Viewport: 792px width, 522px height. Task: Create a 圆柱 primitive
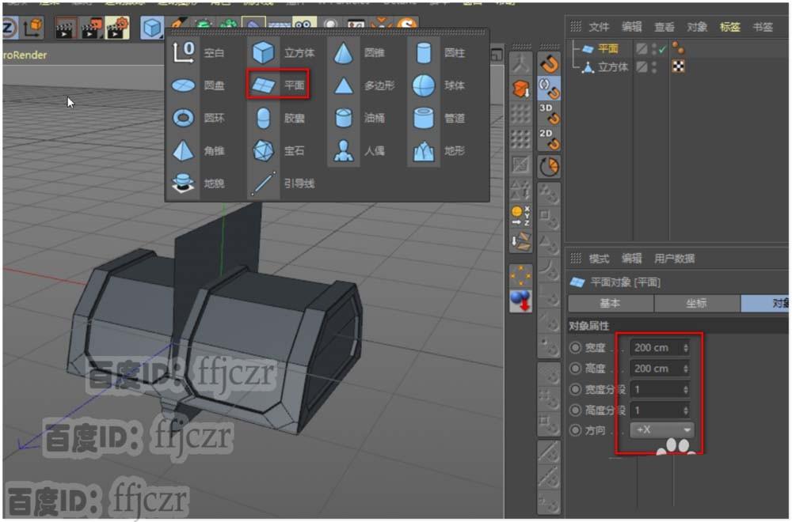point(425,53)
